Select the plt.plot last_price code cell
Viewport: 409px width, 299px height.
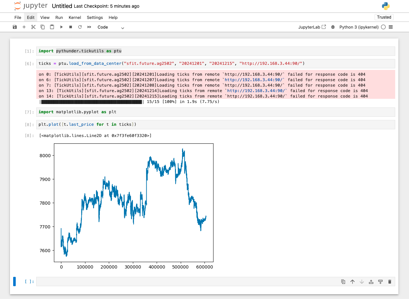pyautogui.click(x=215, y=124)
